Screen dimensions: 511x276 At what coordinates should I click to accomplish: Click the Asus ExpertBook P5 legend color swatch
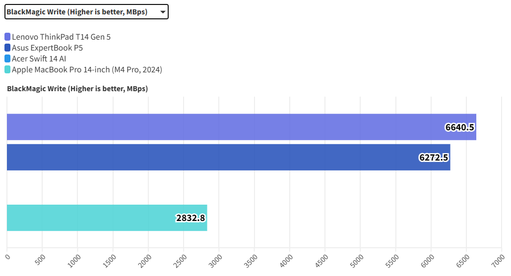(7, 48)
